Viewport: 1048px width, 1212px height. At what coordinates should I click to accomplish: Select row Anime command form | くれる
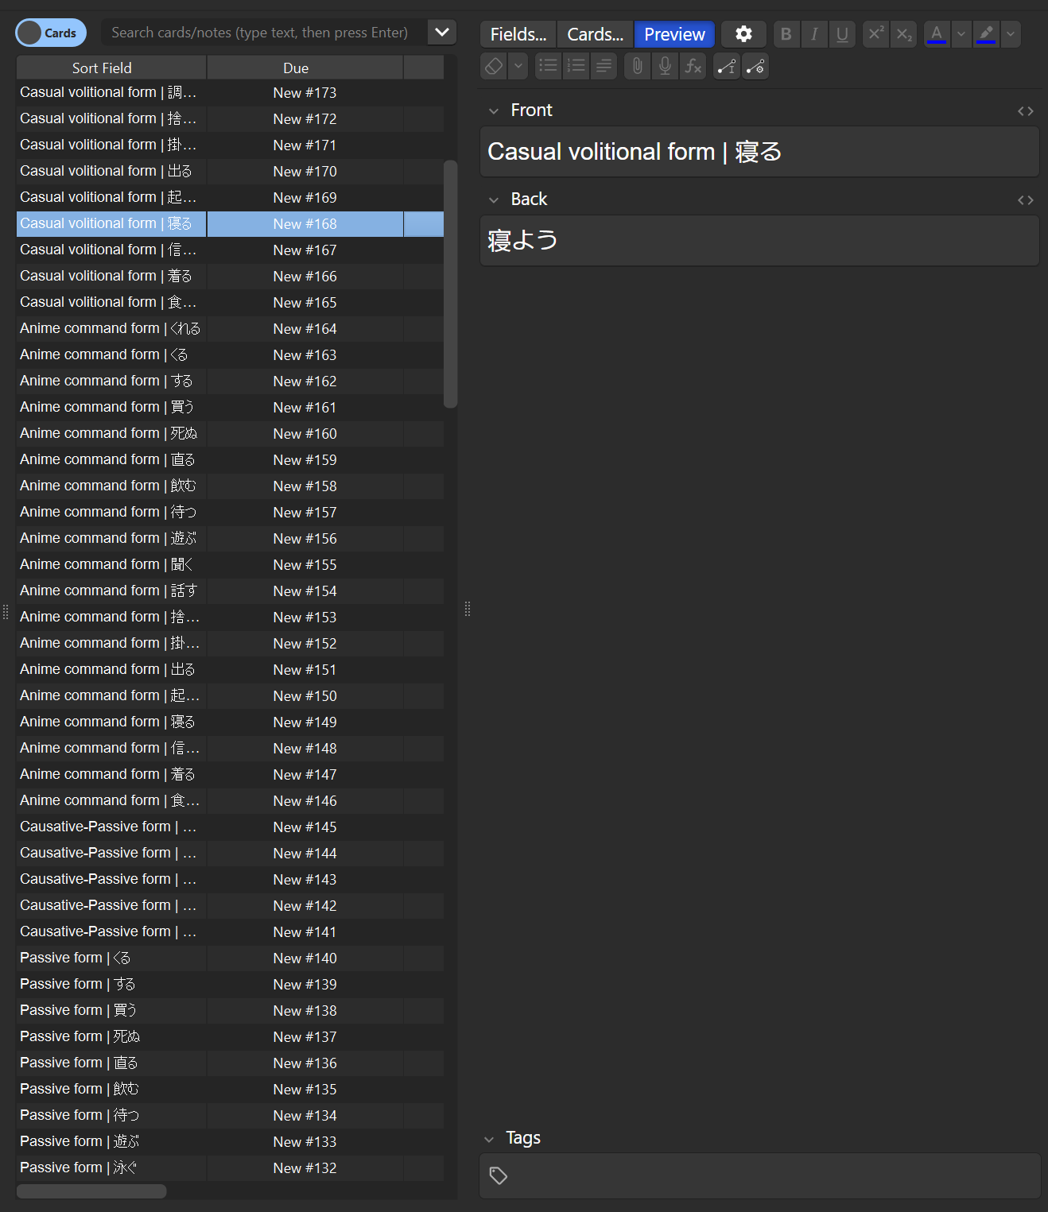point(230,328)
